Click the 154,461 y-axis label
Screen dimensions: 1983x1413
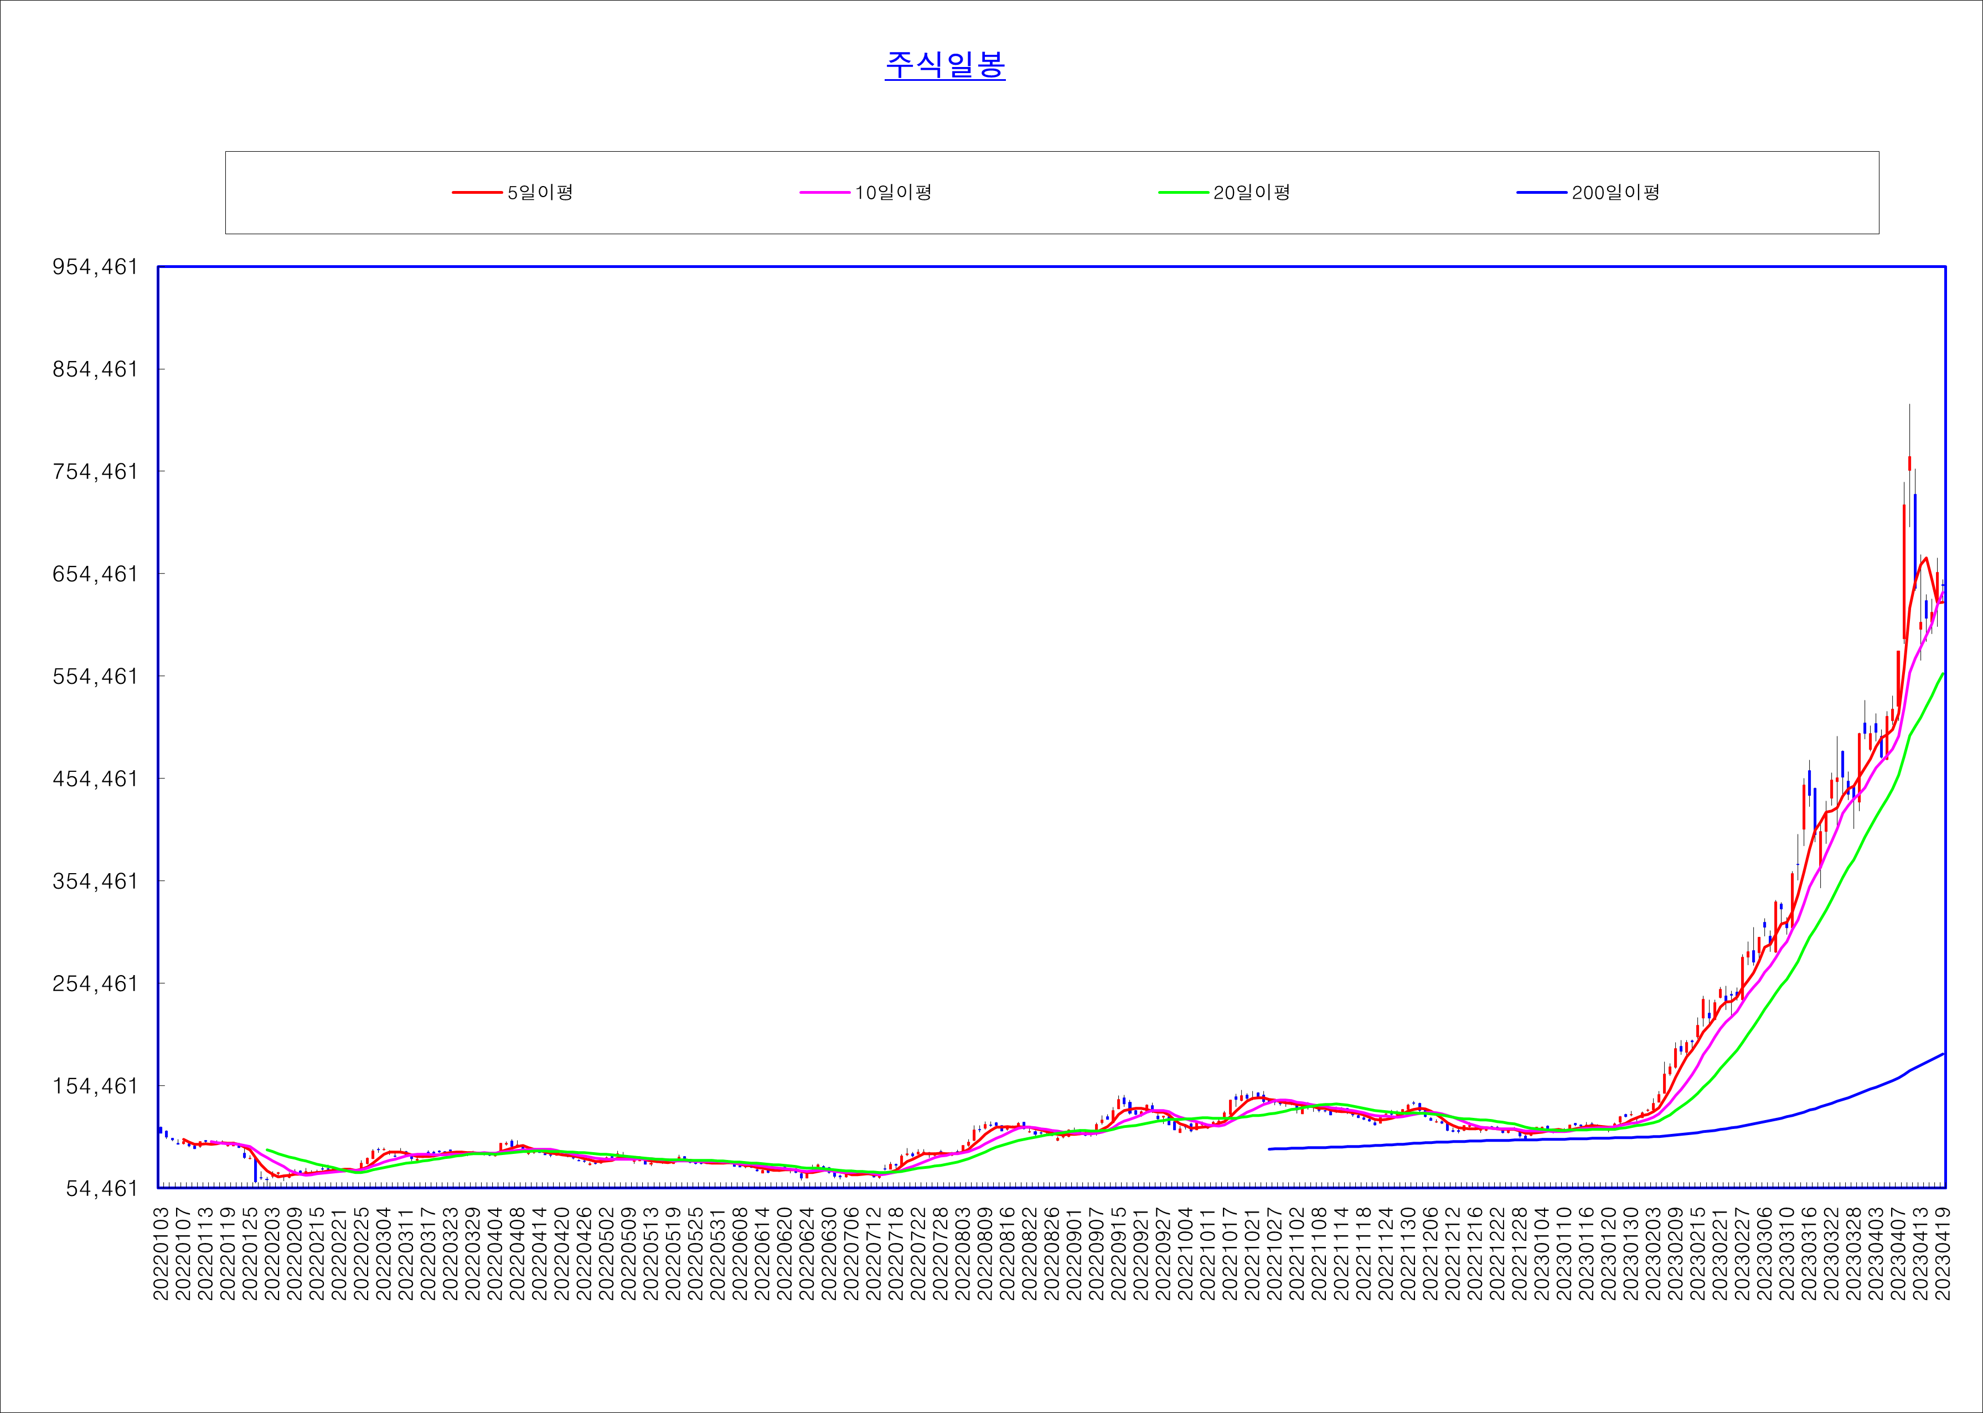pos(96,1086)
